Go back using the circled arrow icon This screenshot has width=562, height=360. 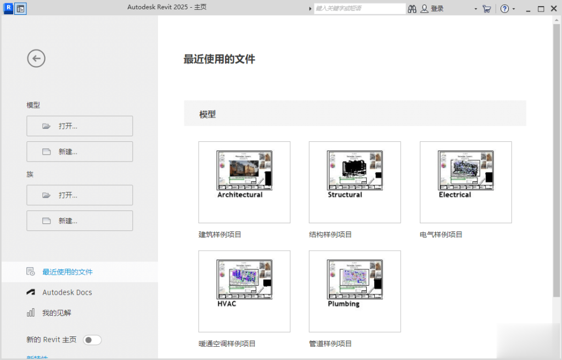[x=36, y=58]
